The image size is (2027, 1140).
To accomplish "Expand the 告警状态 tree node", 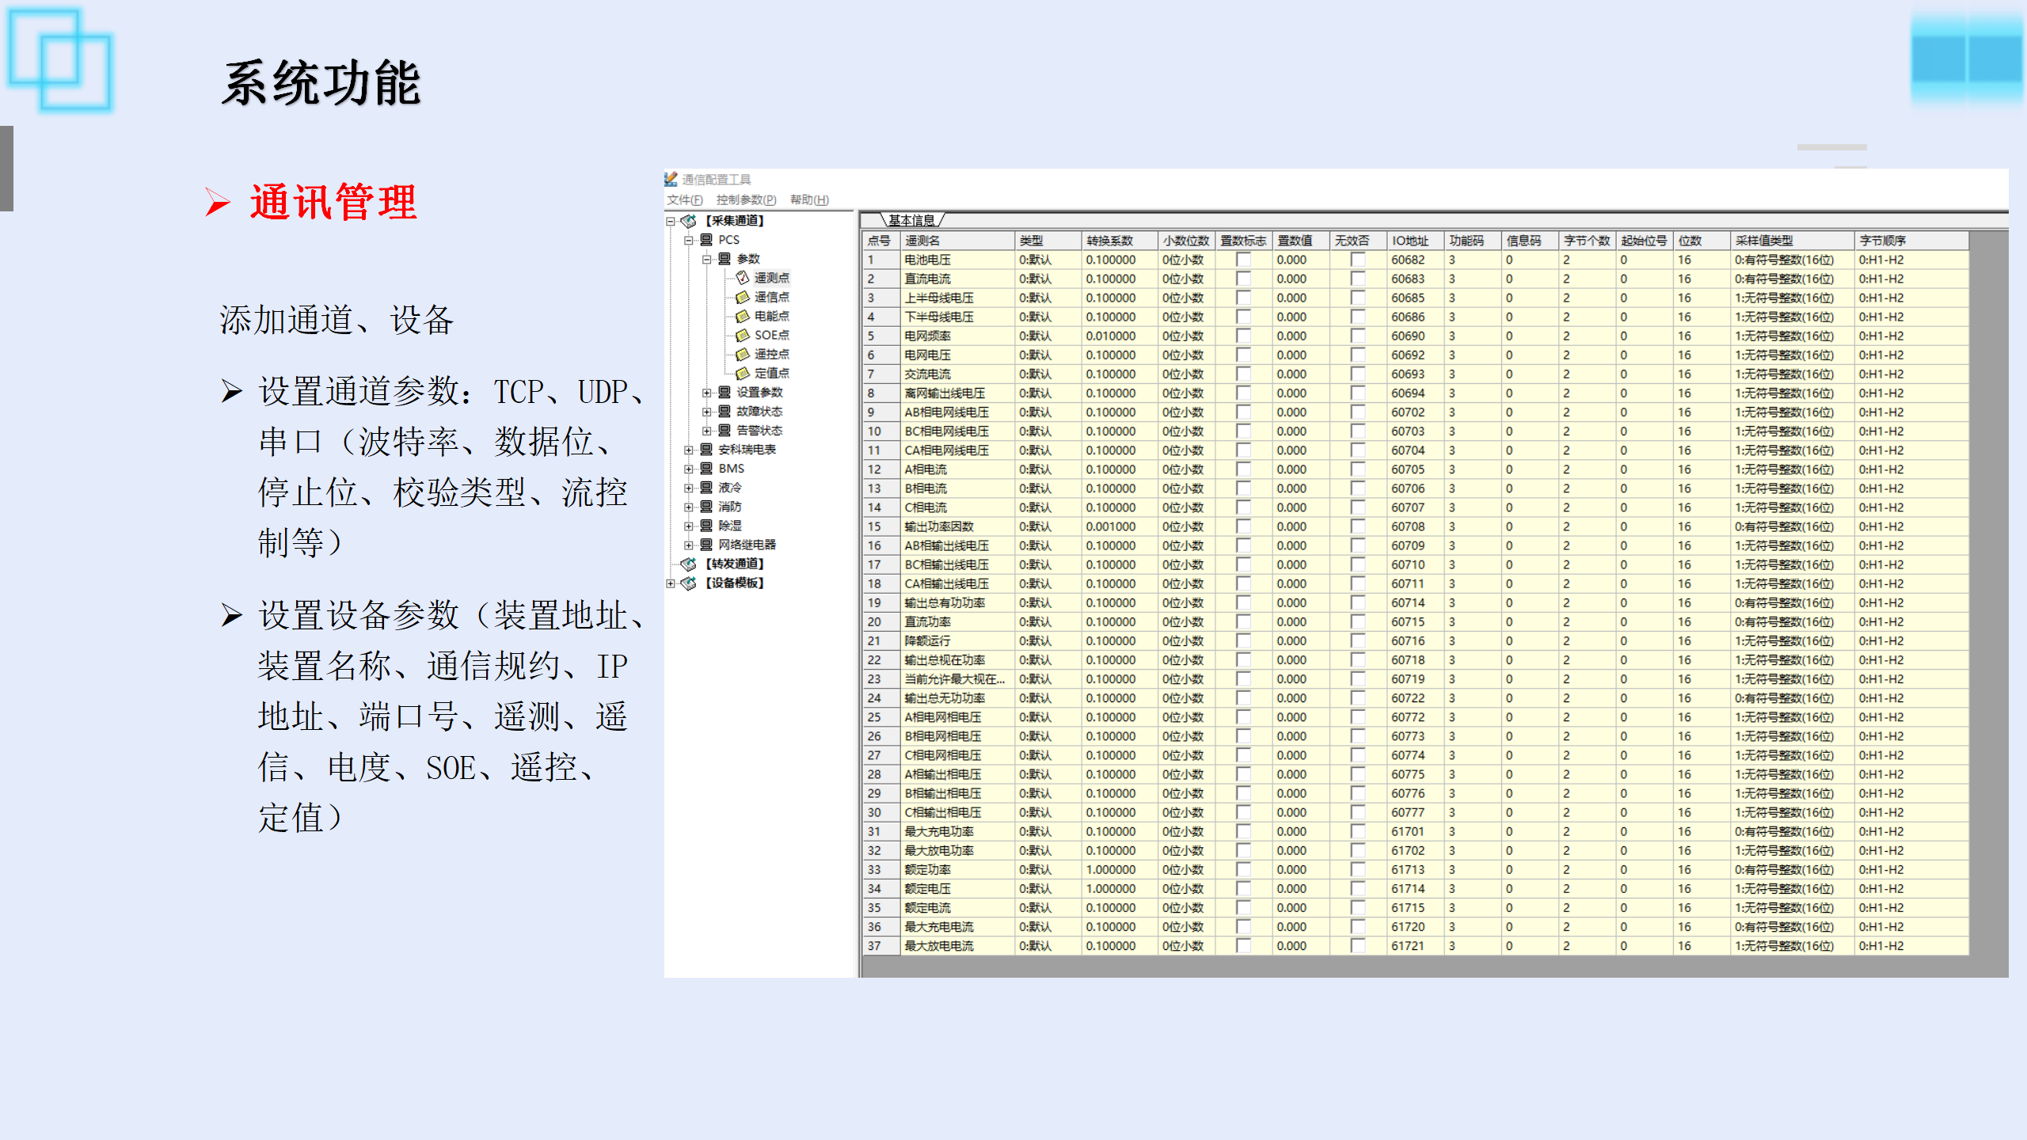I will [x=707, y=430].
